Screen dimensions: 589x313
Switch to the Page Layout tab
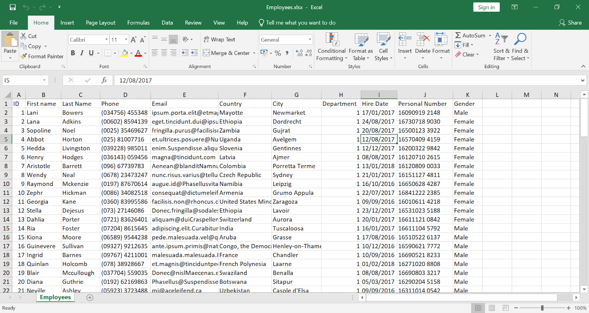100,22
